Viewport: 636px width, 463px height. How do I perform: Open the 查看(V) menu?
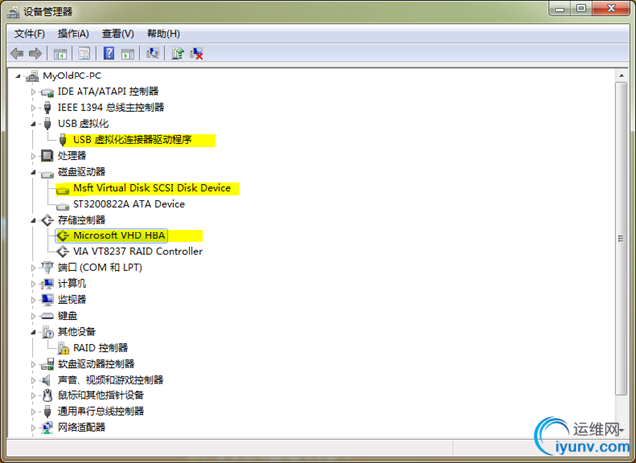pyautogui.click(x=118, y=34)
